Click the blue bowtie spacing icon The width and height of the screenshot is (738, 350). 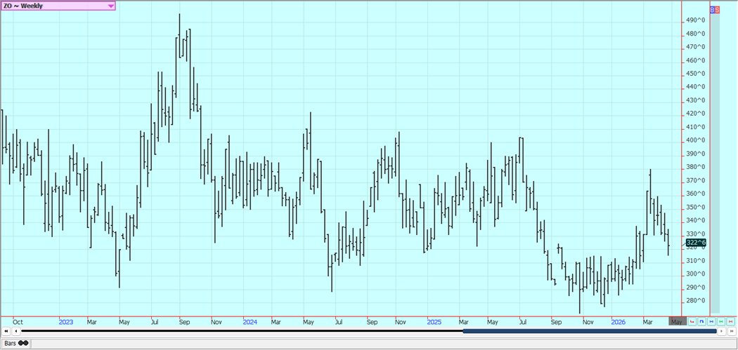(712, 322)
